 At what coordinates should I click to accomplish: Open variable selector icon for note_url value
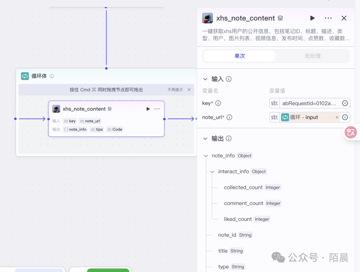(x=345, y=117)
